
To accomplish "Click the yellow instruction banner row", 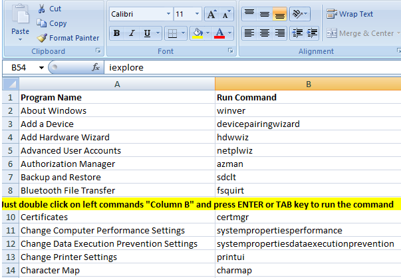I will coord(201,204).
